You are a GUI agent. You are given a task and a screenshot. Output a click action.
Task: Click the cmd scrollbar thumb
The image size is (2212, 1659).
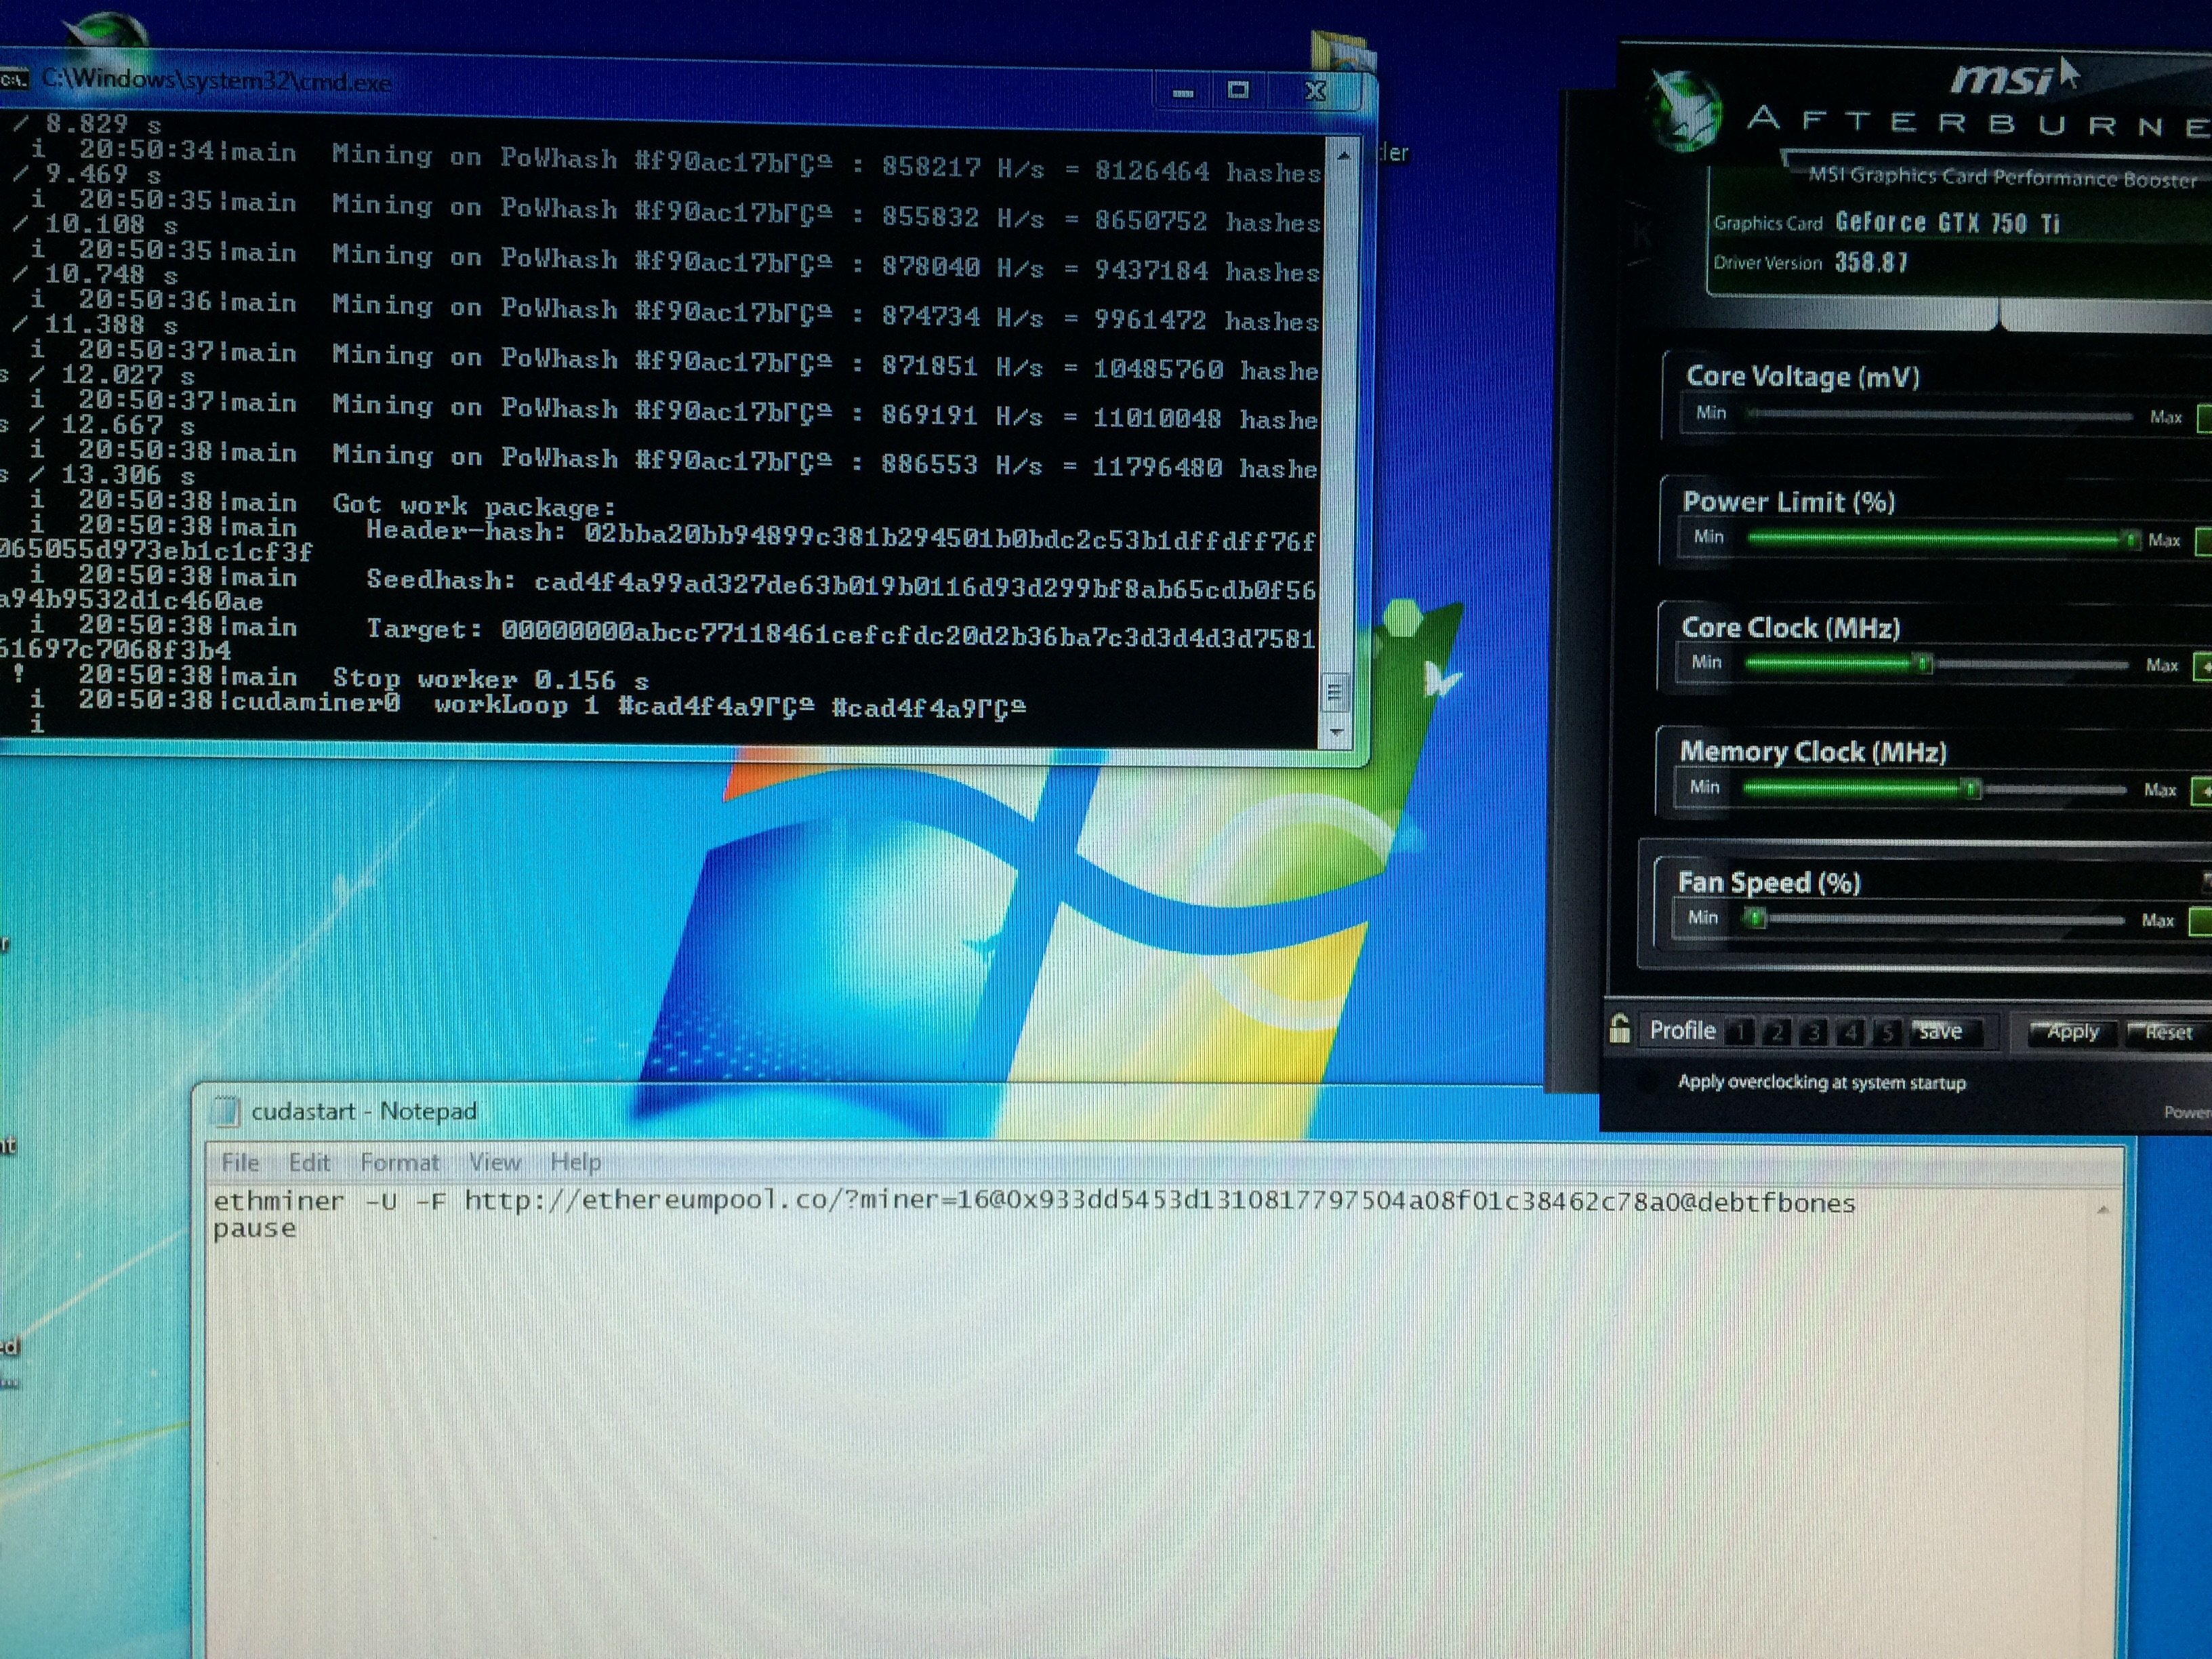pyautogui.click(x=1334, y=692)
